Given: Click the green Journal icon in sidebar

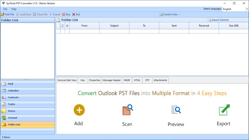Looking at the screenshot, I should (4, 118).
